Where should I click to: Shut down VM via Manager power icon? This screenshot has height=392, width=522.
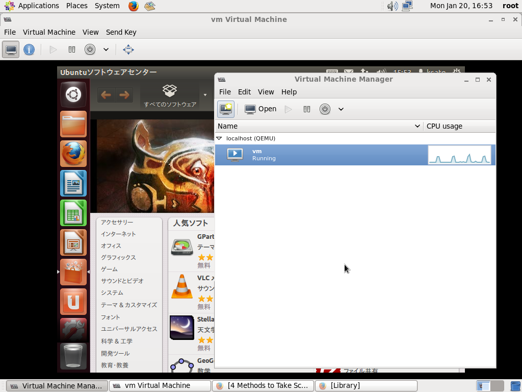[x=325, y=109]
